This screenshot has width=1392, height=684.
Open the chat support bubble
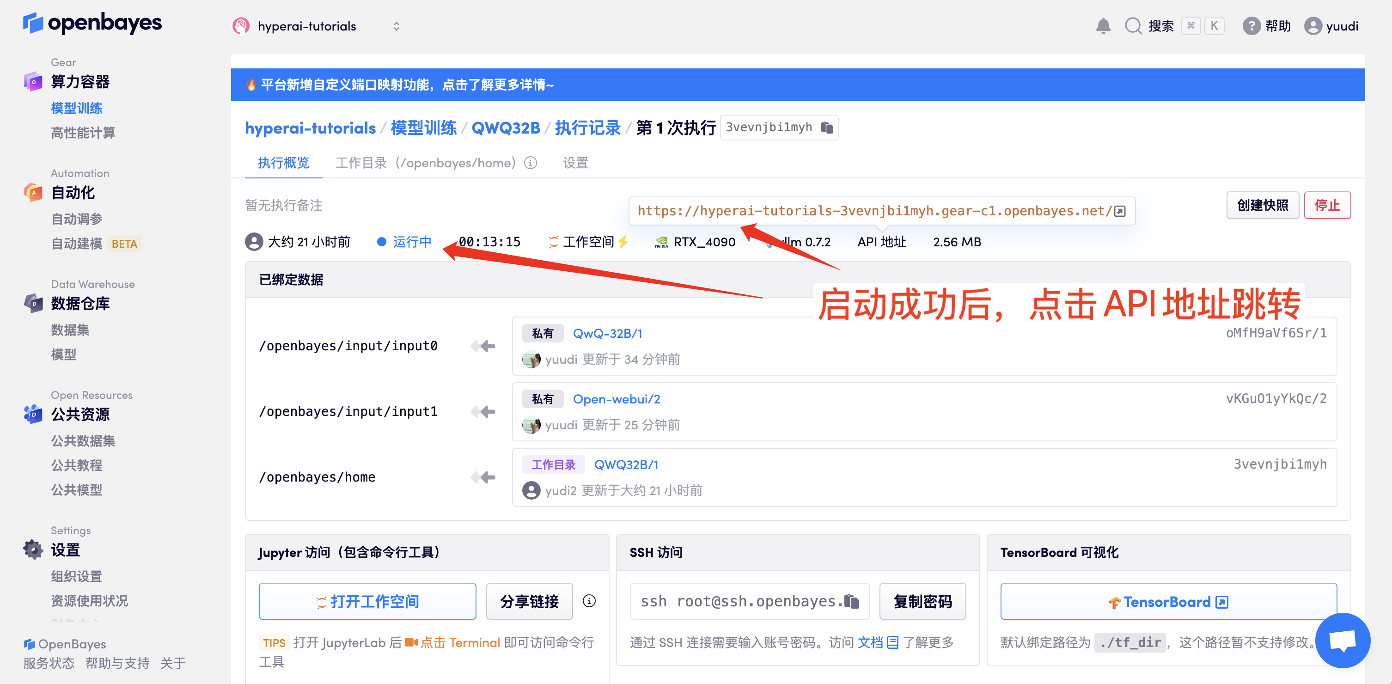pos(1342,640)
